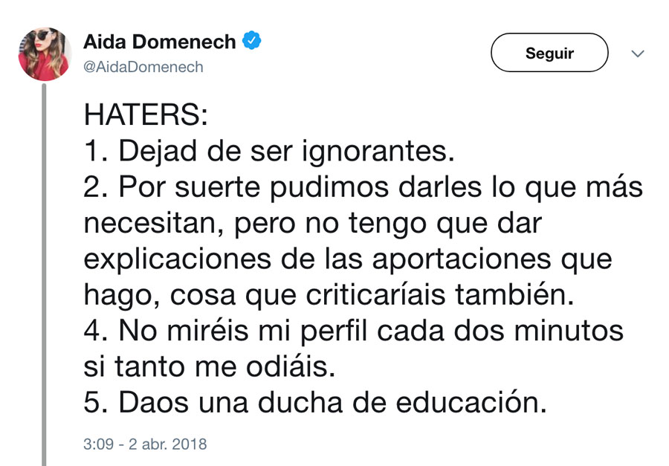
Task: Click the 3:09 - 2 abr. 2018 timestamp
Action: [x=145, y=444]
